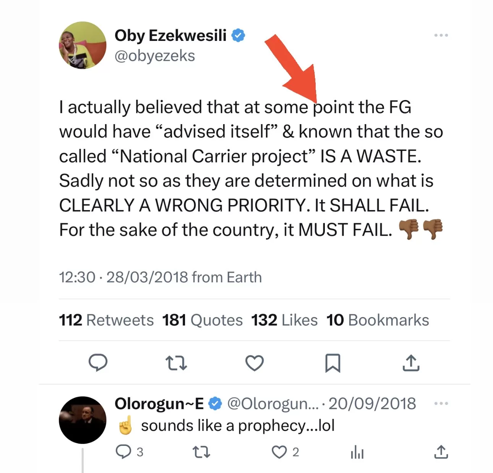
Task: Click Oby Ezekwesili's verified badge
Action: coord(238,35)
